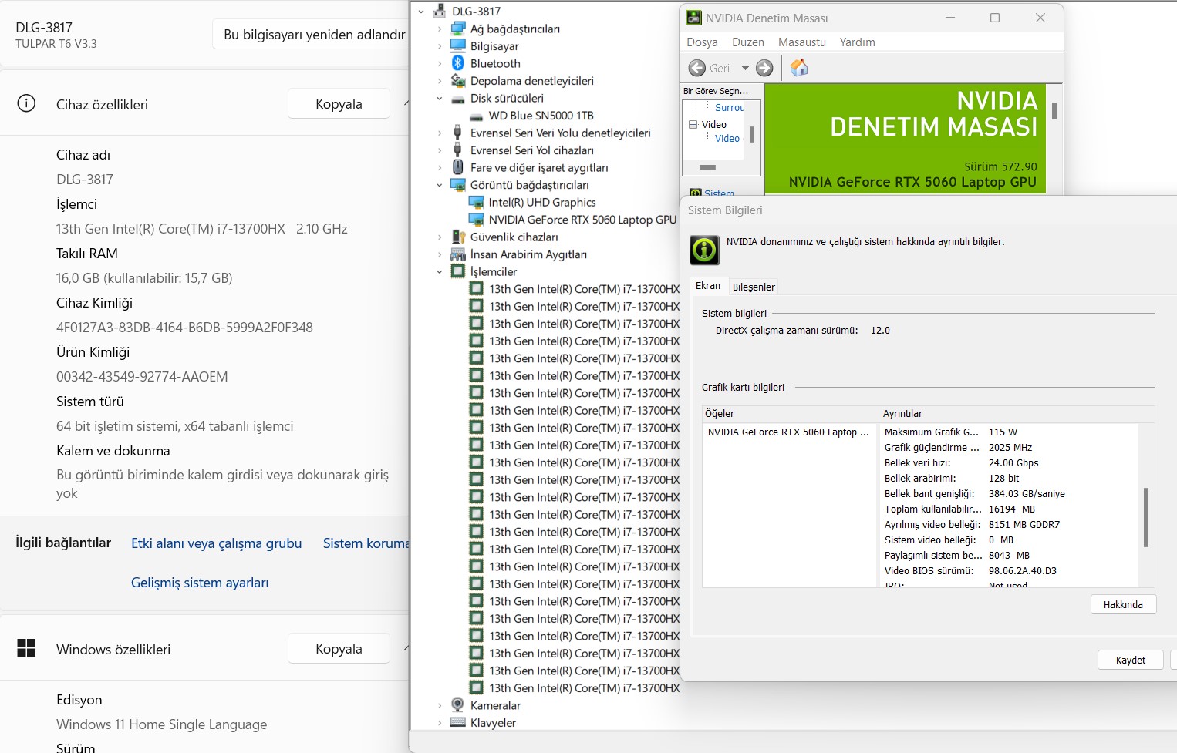Click the Ağ bağdaştırıcıları network icon
1177x753 pixels.
coord(458,29)
